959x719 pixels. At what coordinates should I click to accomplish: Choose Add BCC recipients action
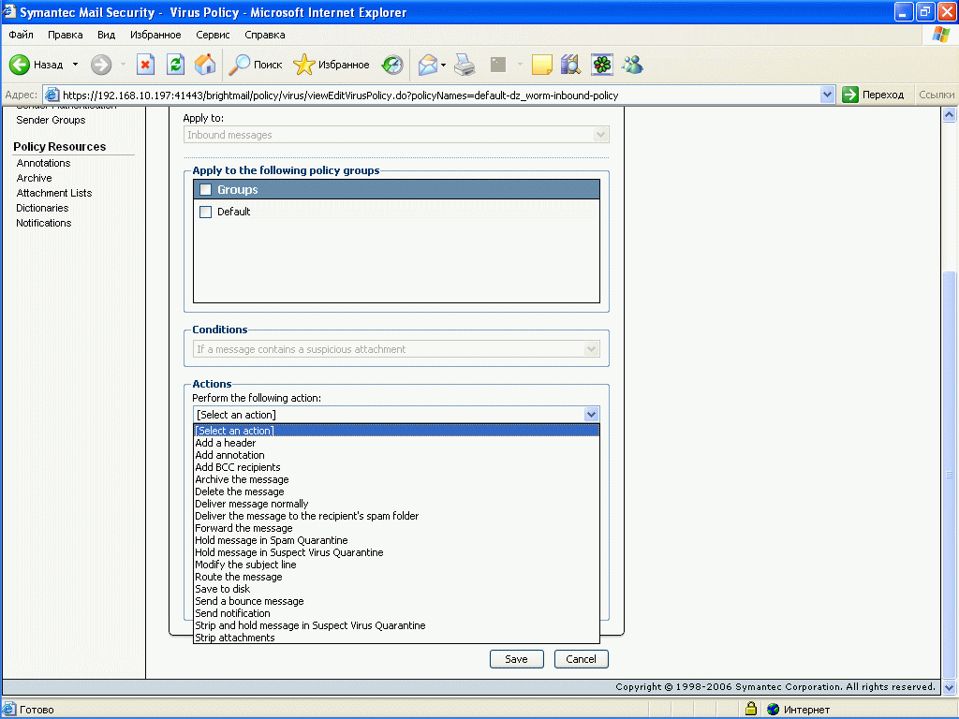pos(396,467)
